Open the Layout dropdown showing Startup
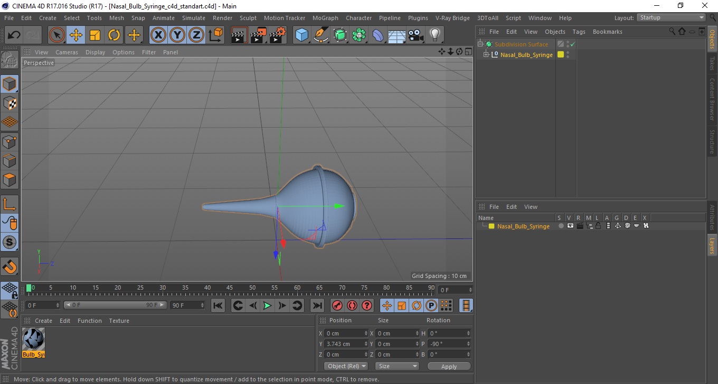718x384 pixels. pyautogui.click(x=672, y=17)
